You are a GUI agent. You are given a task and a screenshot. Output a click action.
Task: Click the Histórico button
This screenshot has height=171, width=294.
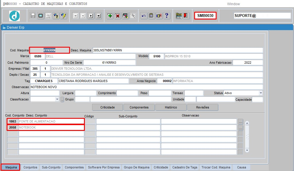click(171, 107)
